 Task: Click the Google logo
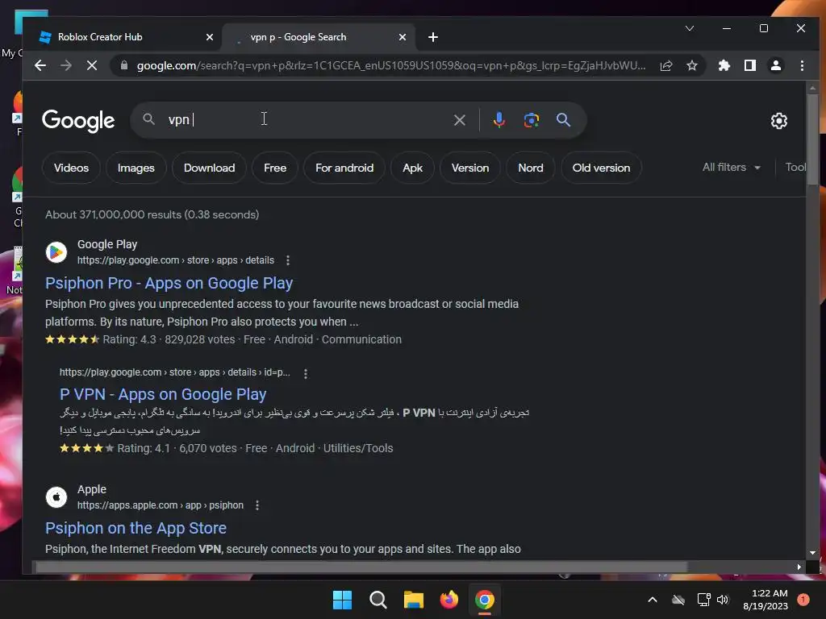click(x=78, y=121)
